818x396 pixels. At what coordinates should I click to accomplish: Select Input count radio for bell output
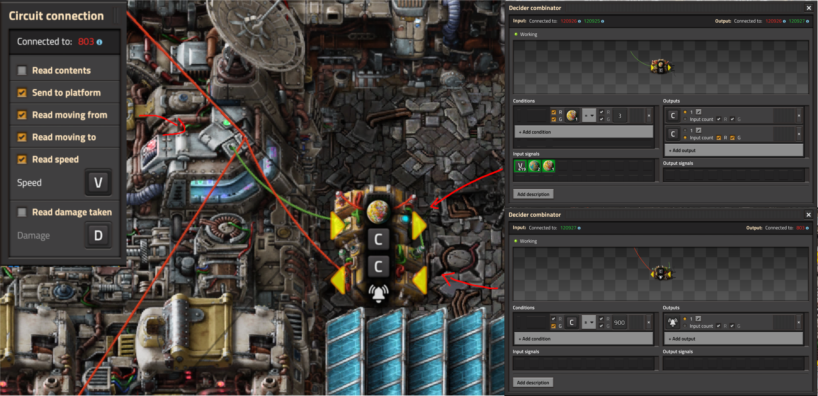click(x=685, y=326)
